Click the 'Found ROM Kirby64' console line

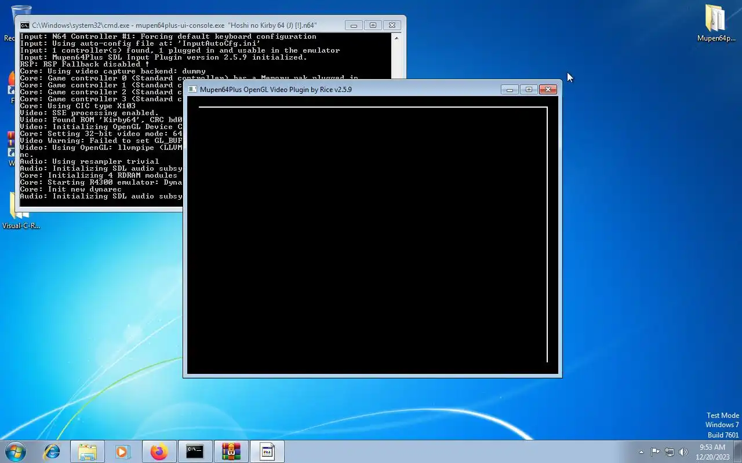coord(101,120)
